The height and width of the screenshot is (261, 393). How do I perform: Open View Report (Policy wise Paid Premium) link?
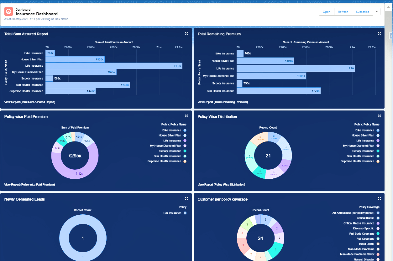30,185
